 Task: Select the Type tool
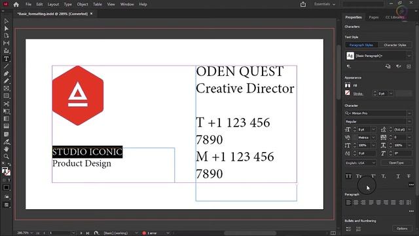point(7,58)
